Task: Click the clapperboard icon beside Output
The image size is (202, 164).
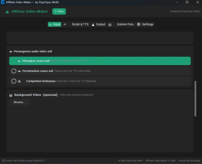Action: click(93, 25)
